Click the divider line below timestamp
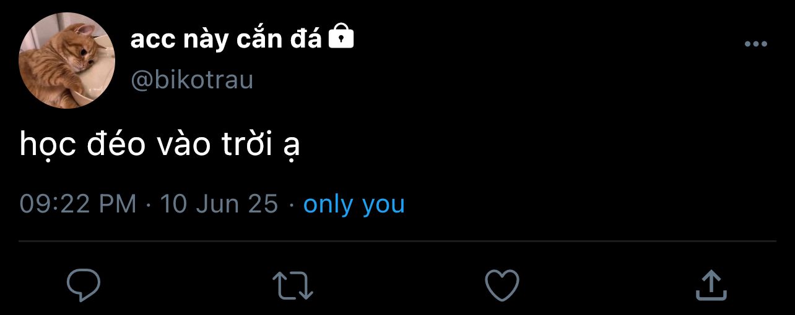This screenshot has height=315, width=795. [x=397, y=240]
